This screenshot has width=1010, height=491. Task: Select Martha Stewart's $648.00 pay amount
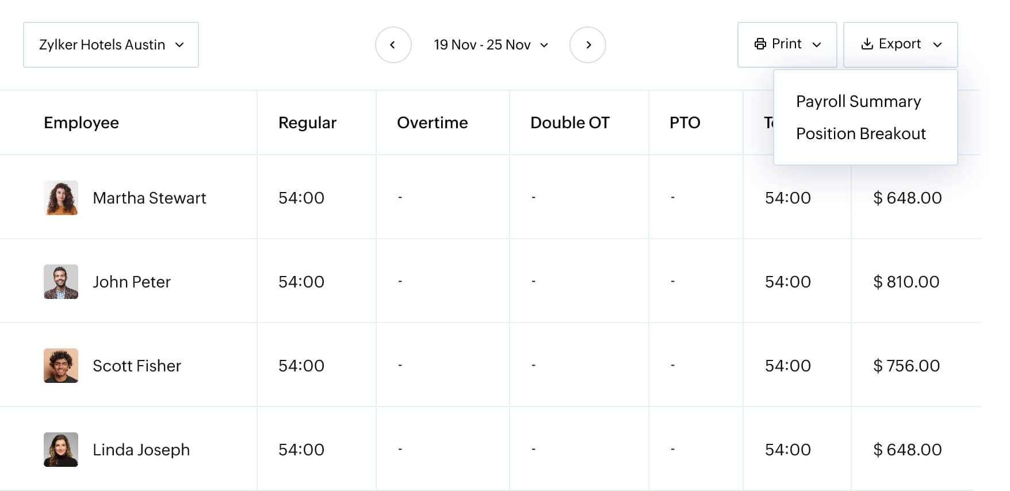(908, 197)
